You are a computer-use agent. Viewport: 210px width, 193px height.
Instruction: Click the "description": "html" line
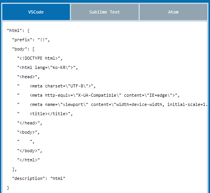39,178
